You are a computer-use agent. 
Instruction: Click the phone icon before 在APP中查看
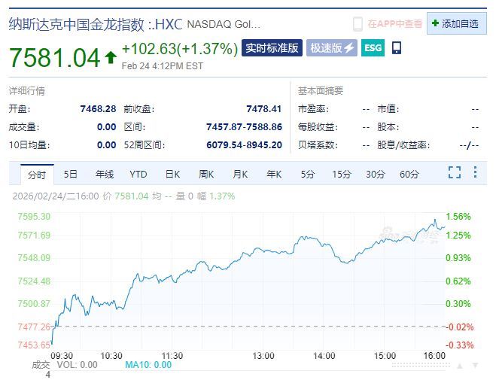[358, 24]
